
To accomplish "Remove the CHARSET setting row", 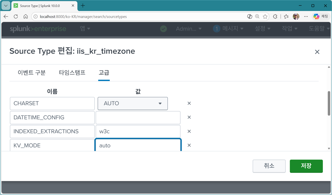I will tap(189, 103).
